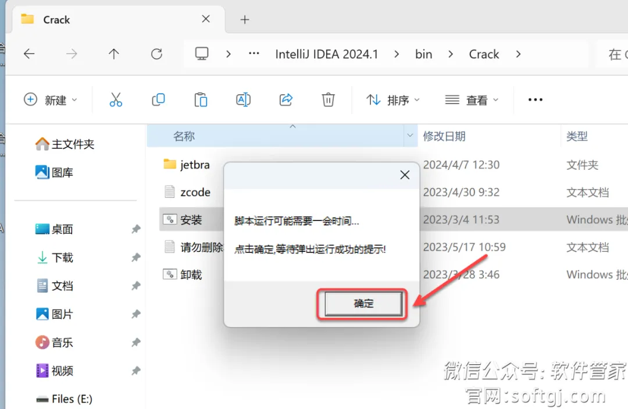The image size is (628, 409).
Task: Sort by 类型 column header
Action: pyautogui.click(x=577, y=136)
